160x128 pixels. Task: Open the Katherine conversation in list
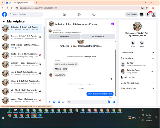pos(22,28)
